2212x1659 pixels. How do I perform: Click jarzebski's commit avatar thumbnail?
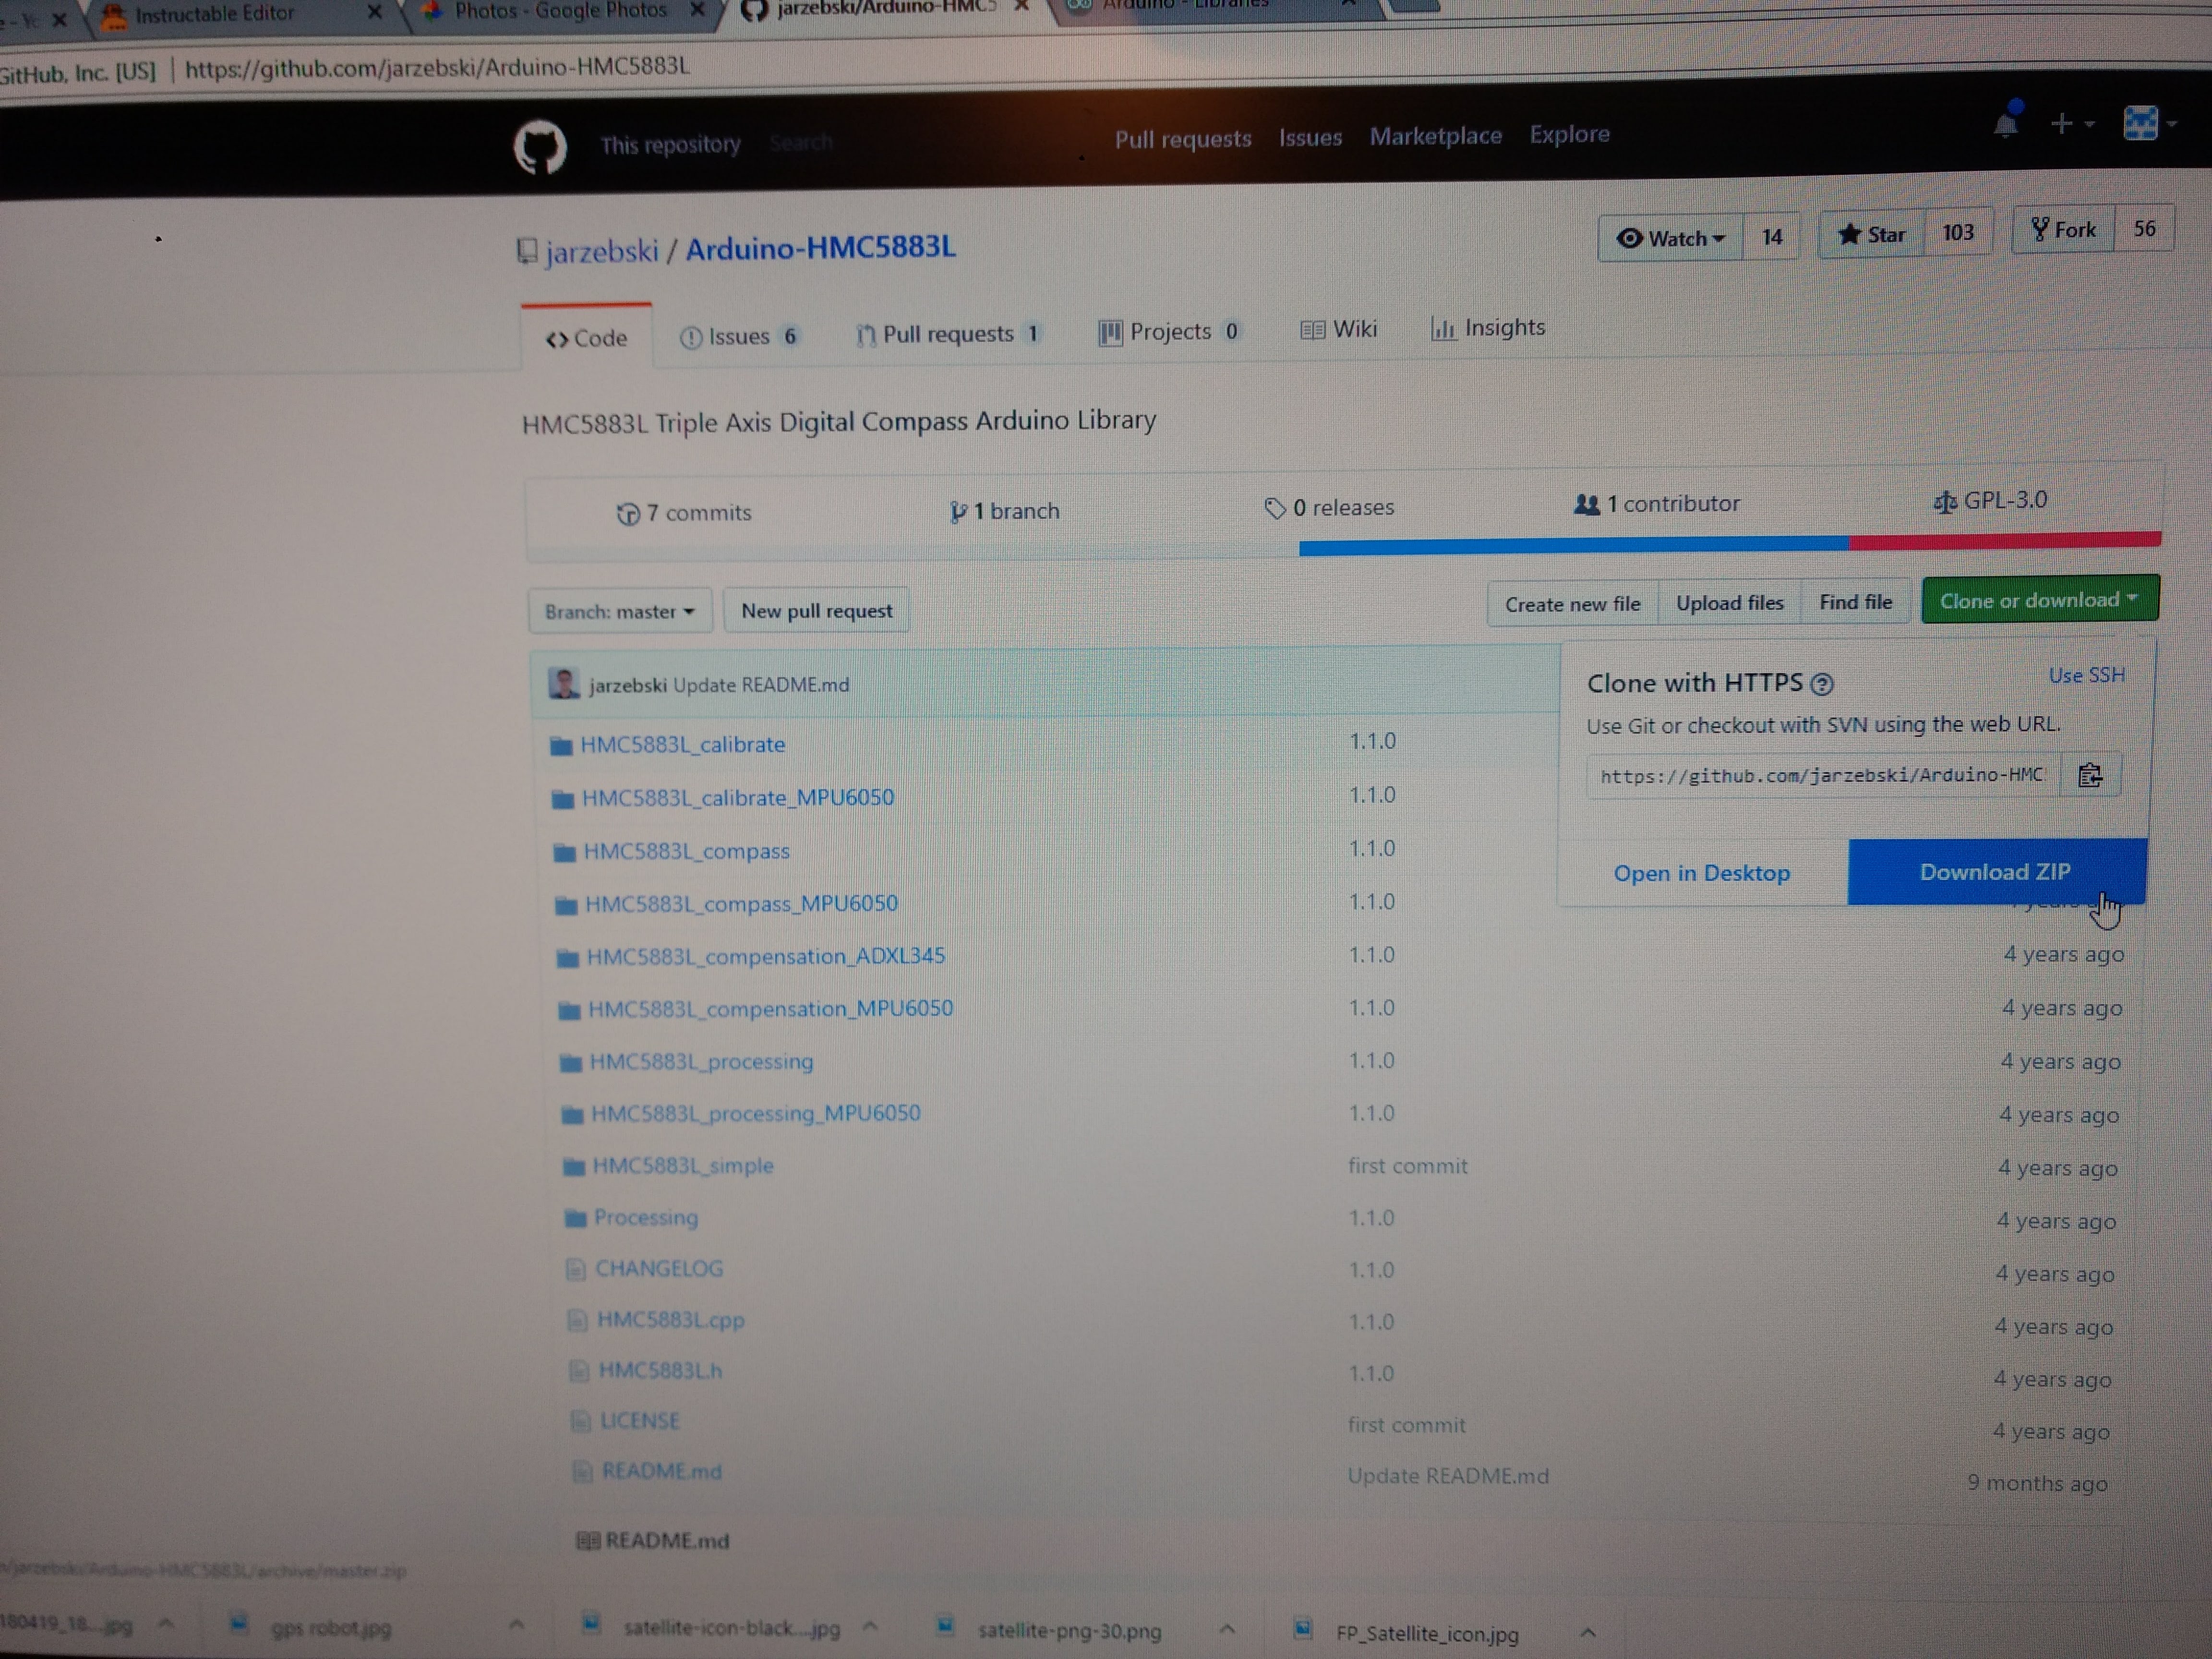point(564,684)
